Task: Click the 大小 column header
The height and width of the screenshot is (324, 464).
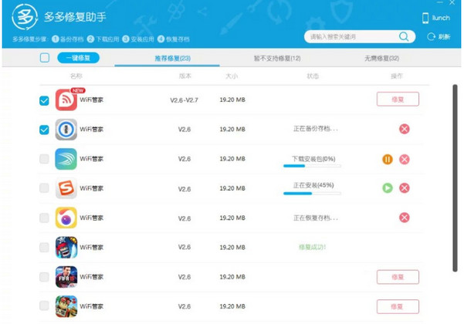Action: point(232,76)
